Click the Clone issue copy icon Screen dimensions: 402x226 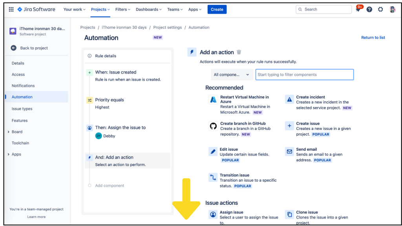point(289,215)
